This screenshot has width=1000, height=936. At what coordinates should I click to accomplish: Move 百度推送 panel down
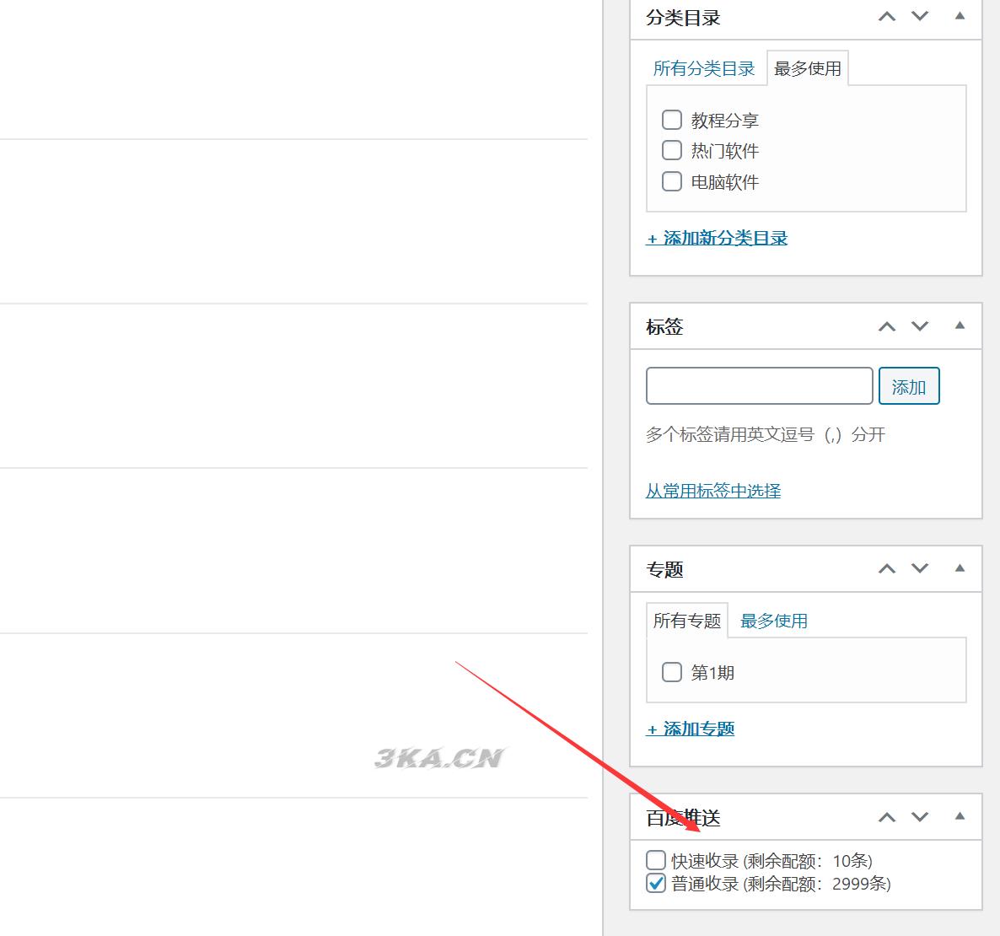tap(920, 817)
